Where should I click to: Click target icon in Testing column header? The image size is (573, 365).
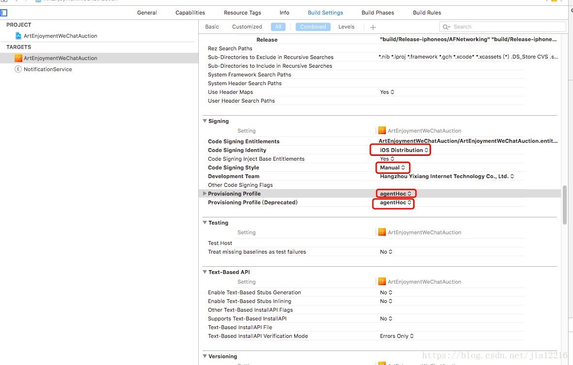pyautogui.click(x=382, y=232)
